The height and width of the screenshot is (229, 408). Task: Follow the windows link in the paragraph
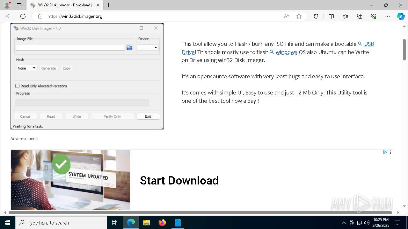(286, 52)
